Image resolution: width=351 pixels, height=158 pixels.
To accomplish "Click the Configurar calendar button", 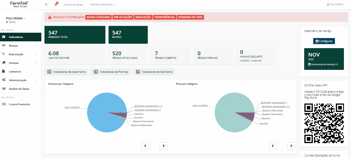I will tap(324, 41).
